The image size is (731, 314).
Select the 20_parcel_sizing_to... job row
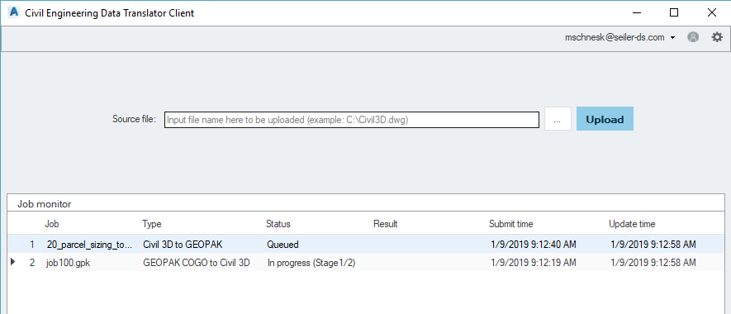pyautogui.click(x=365, y=244)
